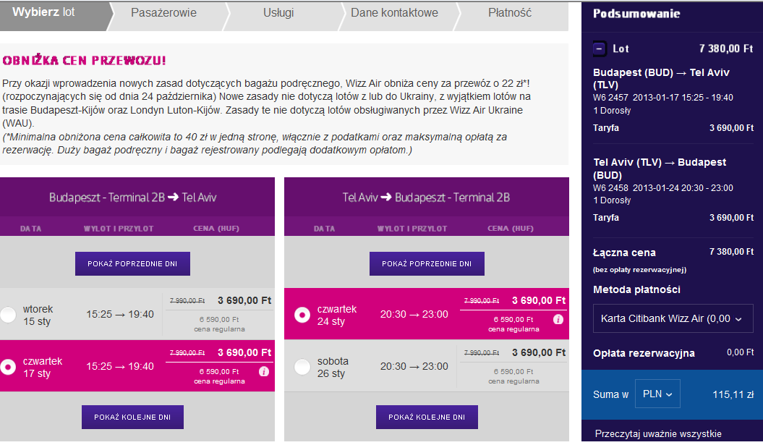
Task: Select wtorek 15 sty outbound flight
Action: pyautogui.click(x=8, y=315)
